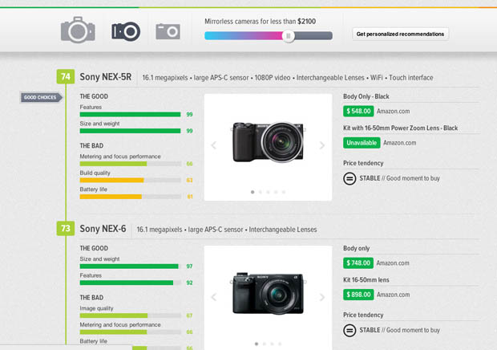Click the $898.00 price button
This screenshot has height=350, width=497.
(x=358, y=295)
